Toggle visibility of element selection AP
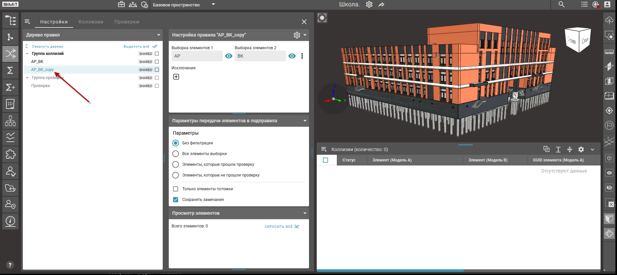The image size is (617, 275). point(229,56)
